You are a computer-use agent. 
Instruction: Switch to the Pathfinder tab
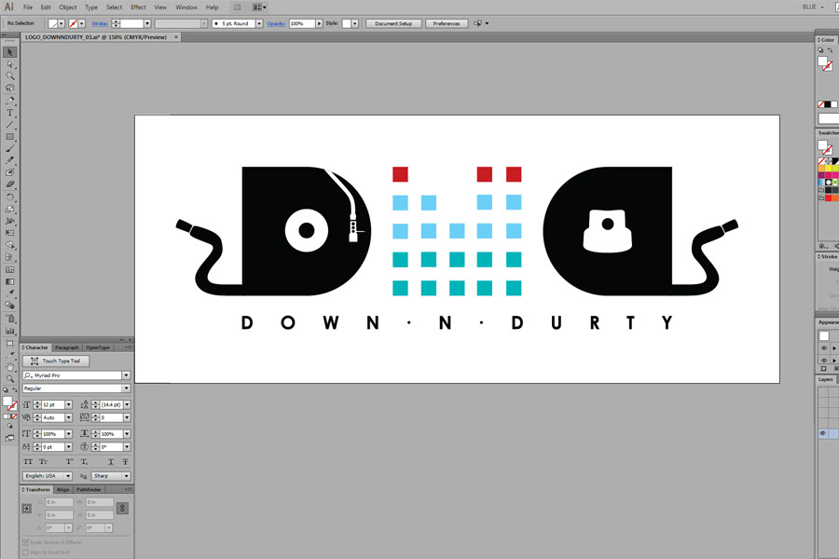pos(89,489)
